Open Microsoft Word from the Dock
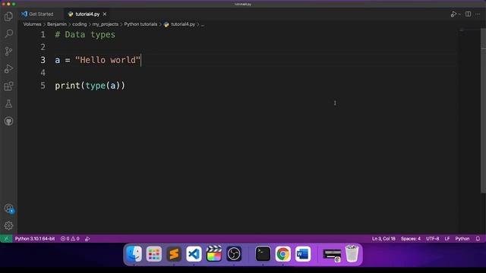Viewport: 486px width, 273px height. click(x=303, y=254)
